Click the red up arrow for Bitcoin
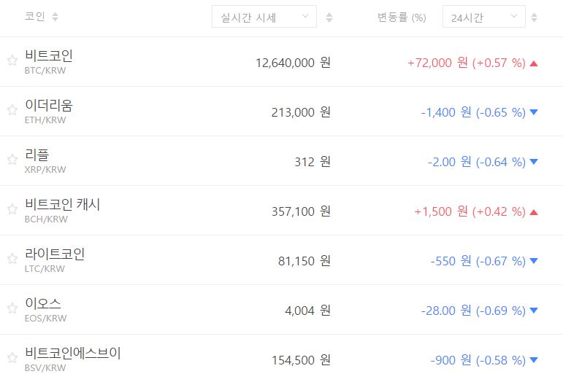Viewport: 563px width, 382px height. [534, 63]
